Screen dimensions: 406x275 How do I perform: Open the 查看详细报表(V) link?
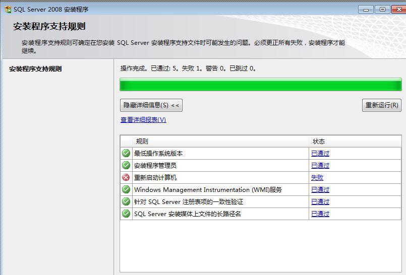143,120
